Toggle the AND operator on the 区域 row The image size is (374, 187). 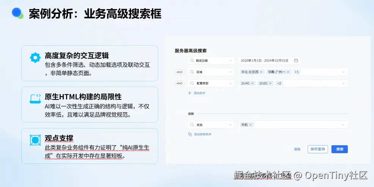coord(180,72)
